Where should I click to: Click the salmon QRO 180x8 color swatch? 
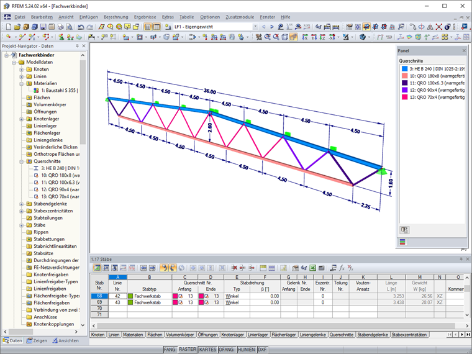pyautogui.click(x=404, y=76)
